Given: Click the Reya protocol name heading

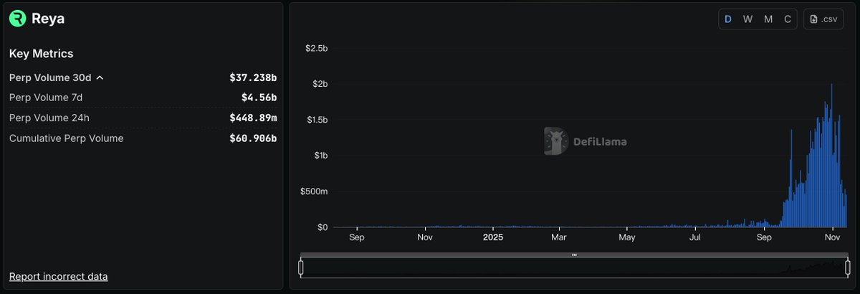Looking at the screenshot, I should 48,19.
